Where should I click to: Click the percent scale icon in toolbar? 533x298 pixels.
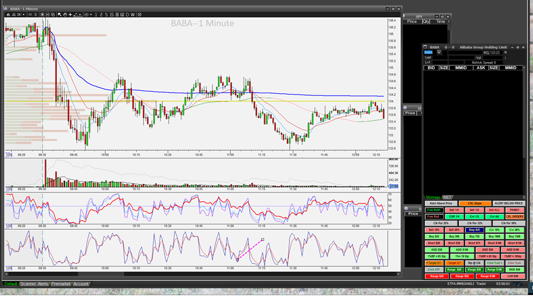53,15
